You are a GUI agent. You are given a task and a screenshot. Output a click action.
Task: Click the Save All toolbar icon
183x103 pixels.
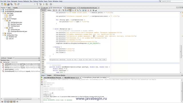click(x=11, y=4)
